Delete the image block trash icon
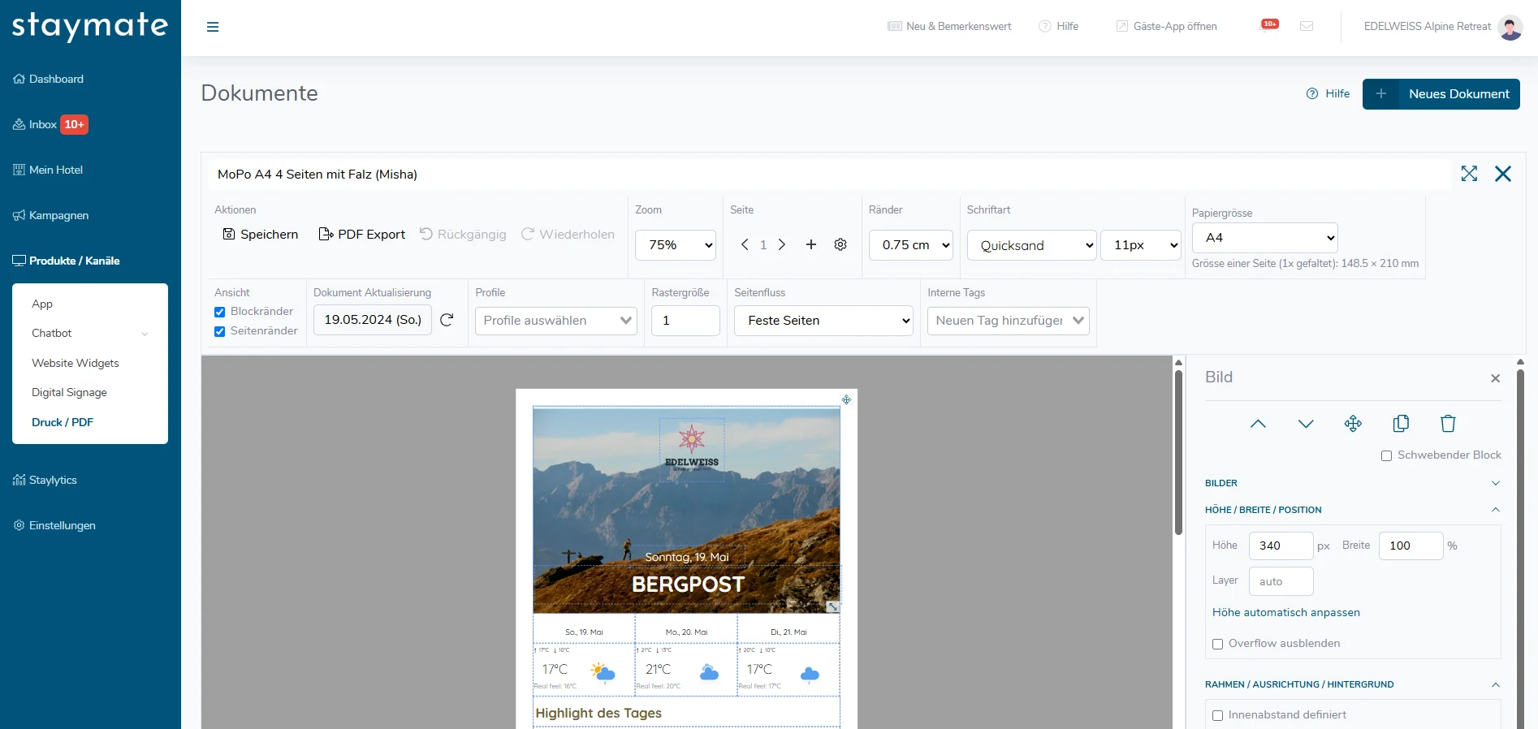Image resolution: width=1538 pixels, height=729 pixels. (1448, 423)
